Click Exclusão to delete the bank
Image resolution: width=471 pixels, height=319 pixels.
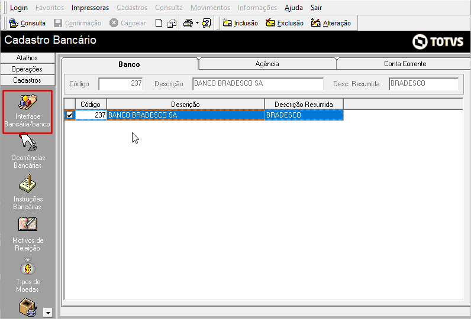(x=285, y=23)
